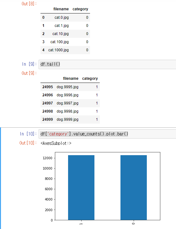Screen dimensions: 176x229
Task: Click the 2000 y-axis tick label
Action: (49, 210)
